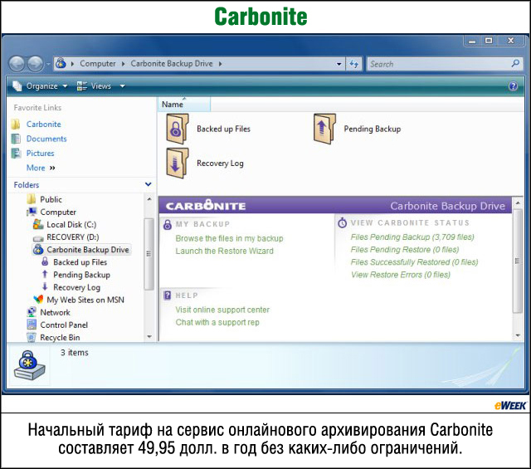This screenshot has height=469, width=531.
Task: Click the folder tree scroll down arrow
Action: point(149,337)
